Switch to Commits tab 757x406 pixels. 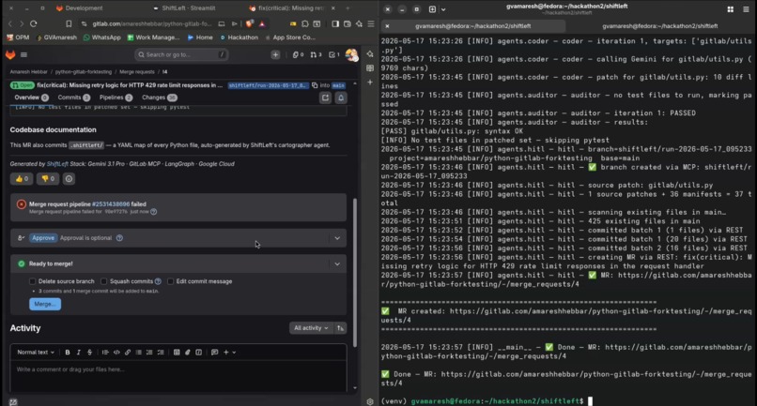(x=74, y=98)
